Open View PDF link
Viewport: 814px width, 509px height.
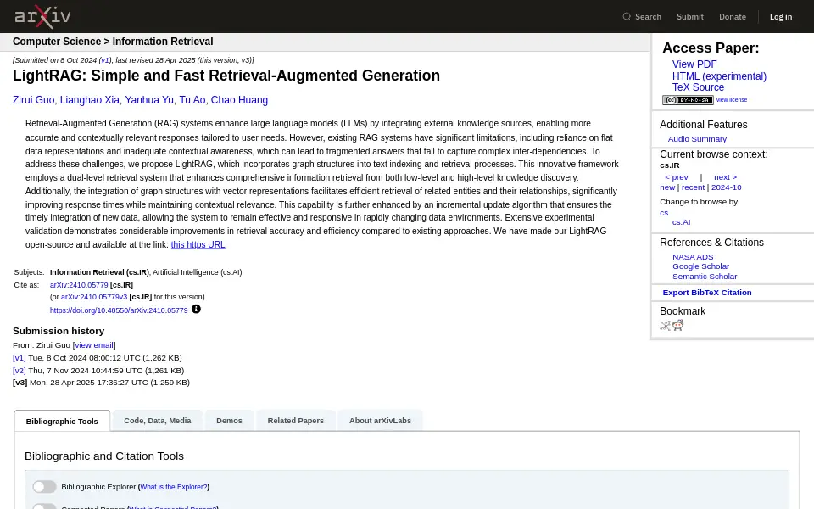(x=694, y=64)
